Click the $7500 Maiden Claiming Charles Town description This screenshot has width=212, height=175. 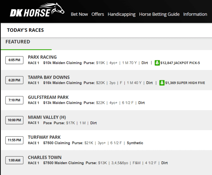(x=63, y=163)
